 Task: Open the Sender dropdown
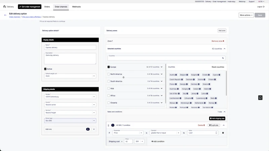click(x=70, y=97)
